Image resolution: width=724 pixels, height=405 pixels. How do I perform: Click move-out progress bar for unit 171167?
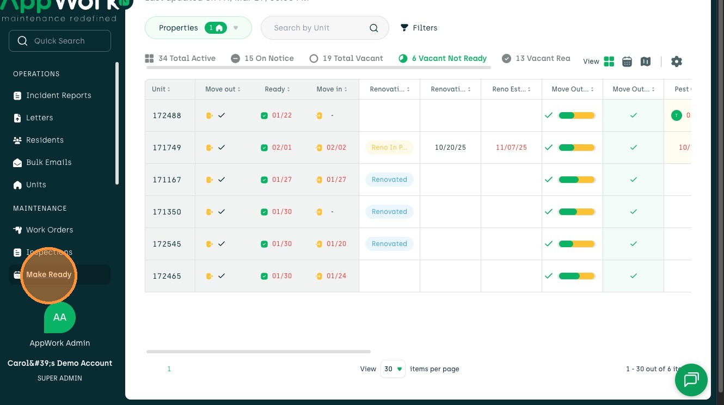coord(577,180)
